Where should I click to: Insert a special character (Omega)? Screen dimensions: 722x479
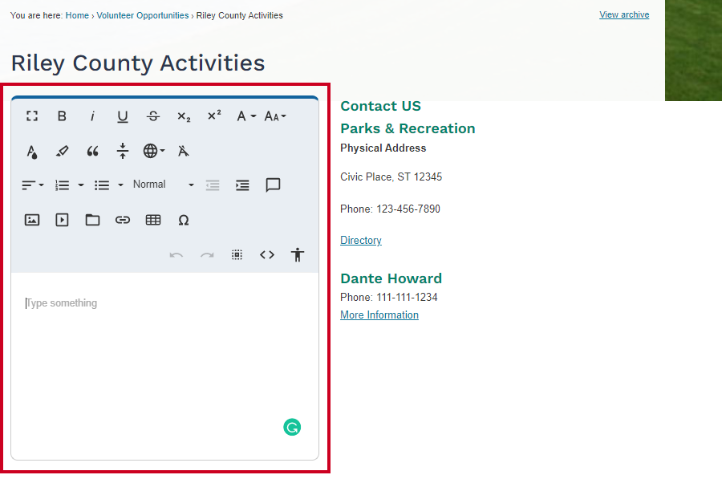pyautogui.click(x=183, y=220)
